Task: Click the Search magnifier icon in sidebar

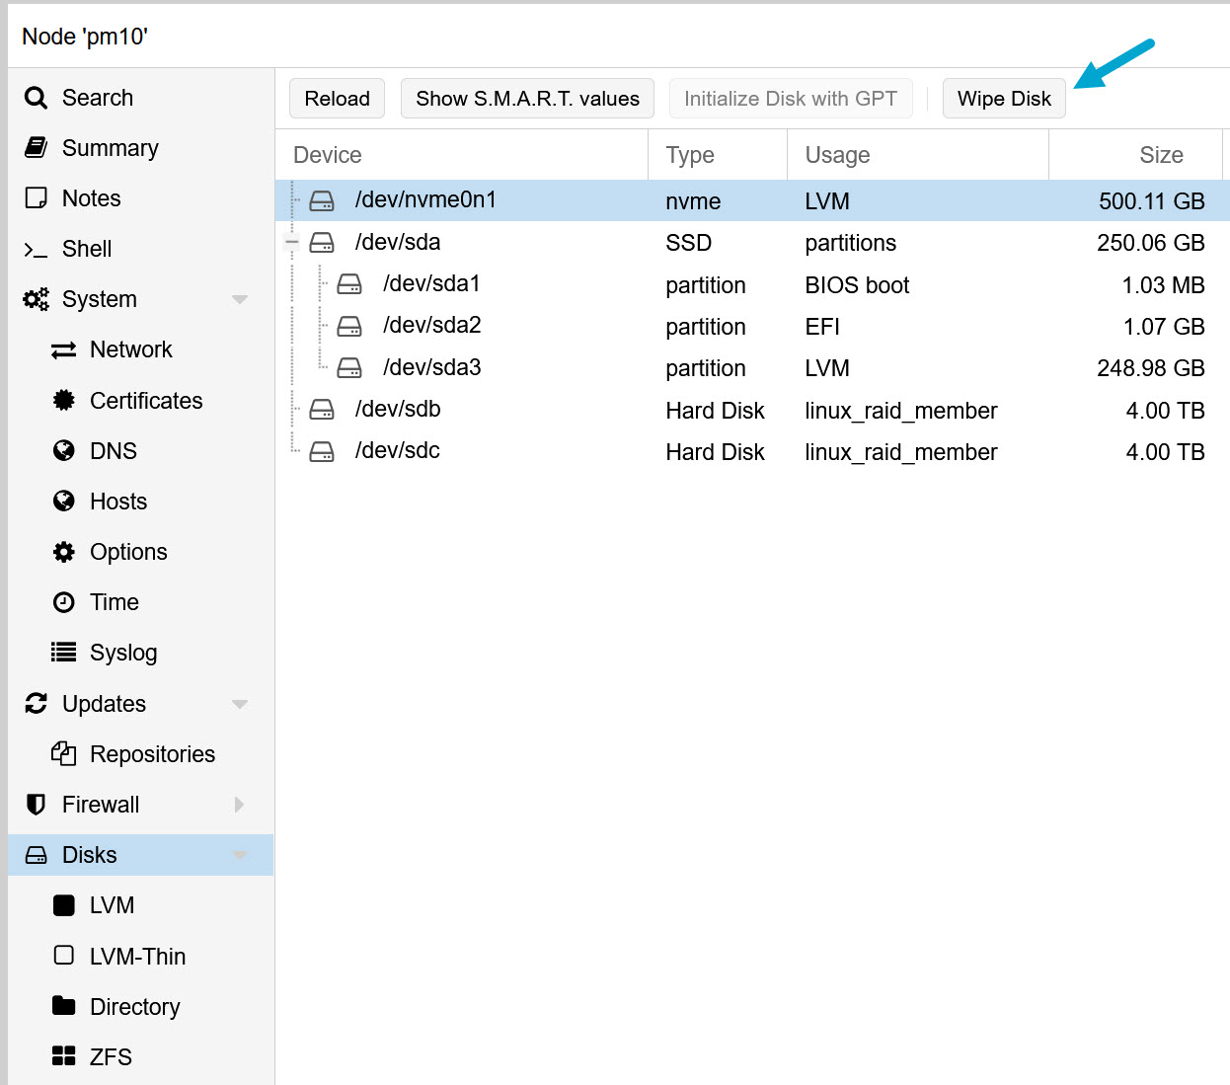Action: tap(36, 98)
